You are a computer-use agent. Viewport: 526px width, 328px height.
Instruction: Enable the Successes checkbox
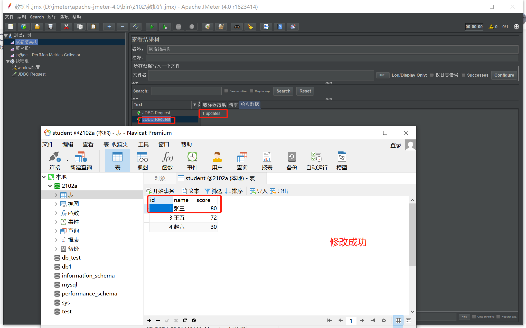464,75
